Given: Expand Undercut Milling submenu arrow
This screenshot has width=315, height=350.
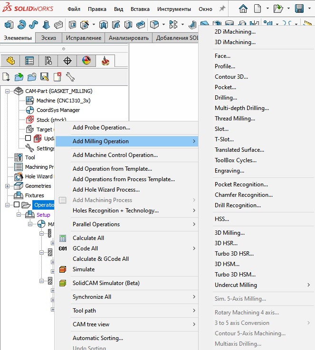Looking at the screenshot, I should [x=308, y=285].
